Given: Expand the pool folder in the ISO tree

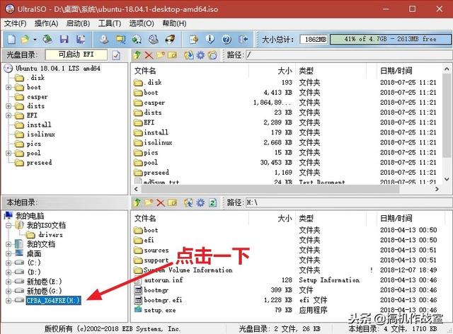Looking at the screenshot, I should pyautogui.click(x=8, y=153).
